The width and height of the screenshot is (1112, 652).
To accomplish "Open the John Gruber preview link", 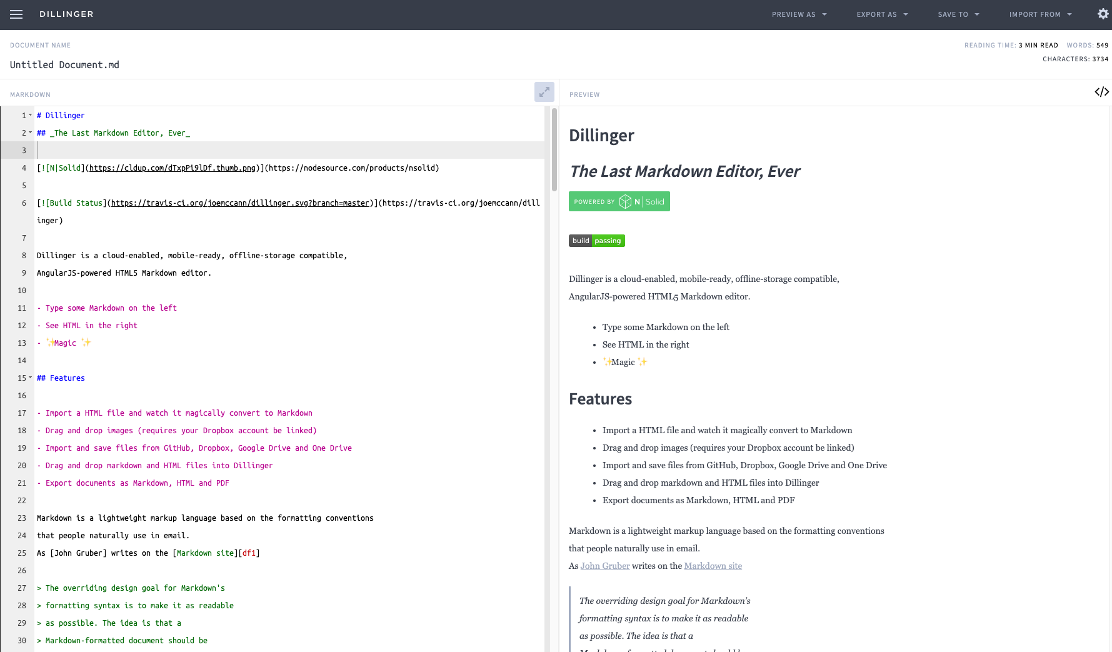I will click(x=605, y=566).
